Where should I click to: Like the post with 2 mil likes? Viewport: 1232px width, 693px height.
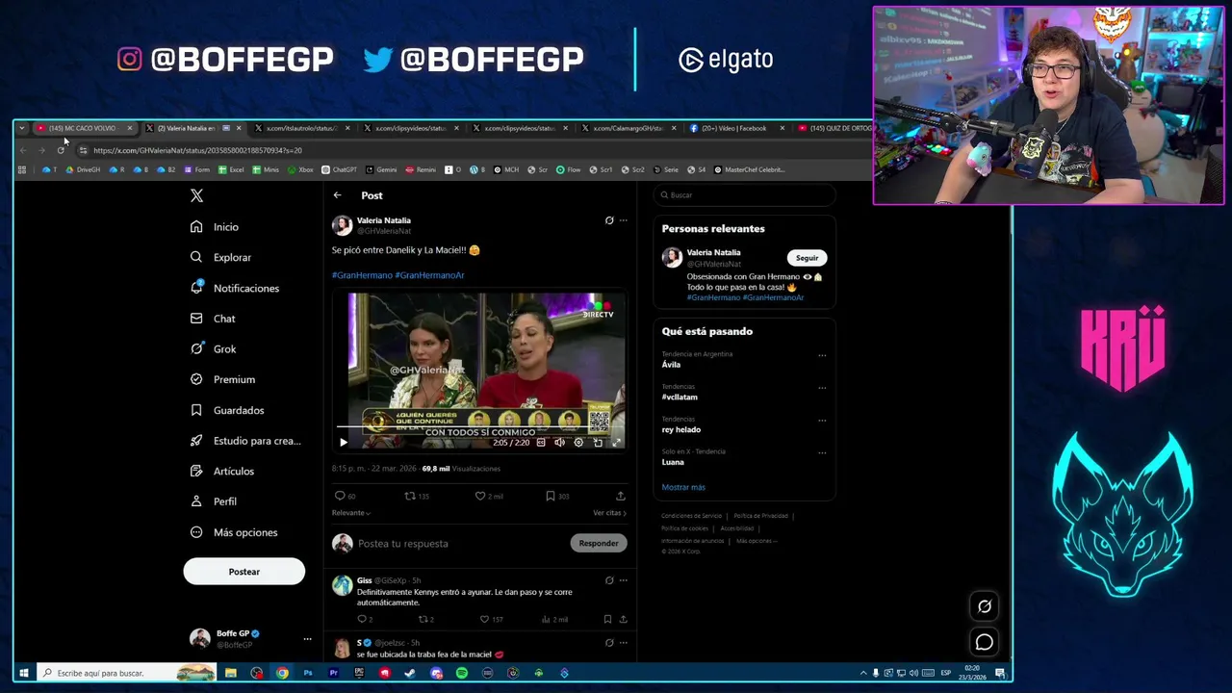(x=479, y=496)
